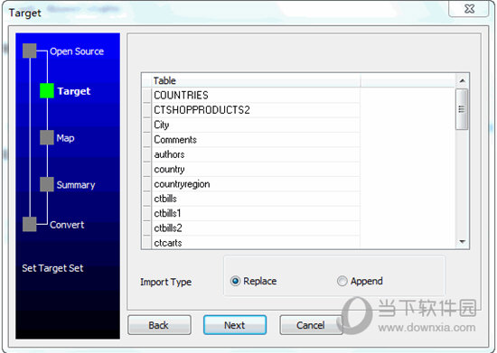Click the Convert step square icon

tap(30, 224)
